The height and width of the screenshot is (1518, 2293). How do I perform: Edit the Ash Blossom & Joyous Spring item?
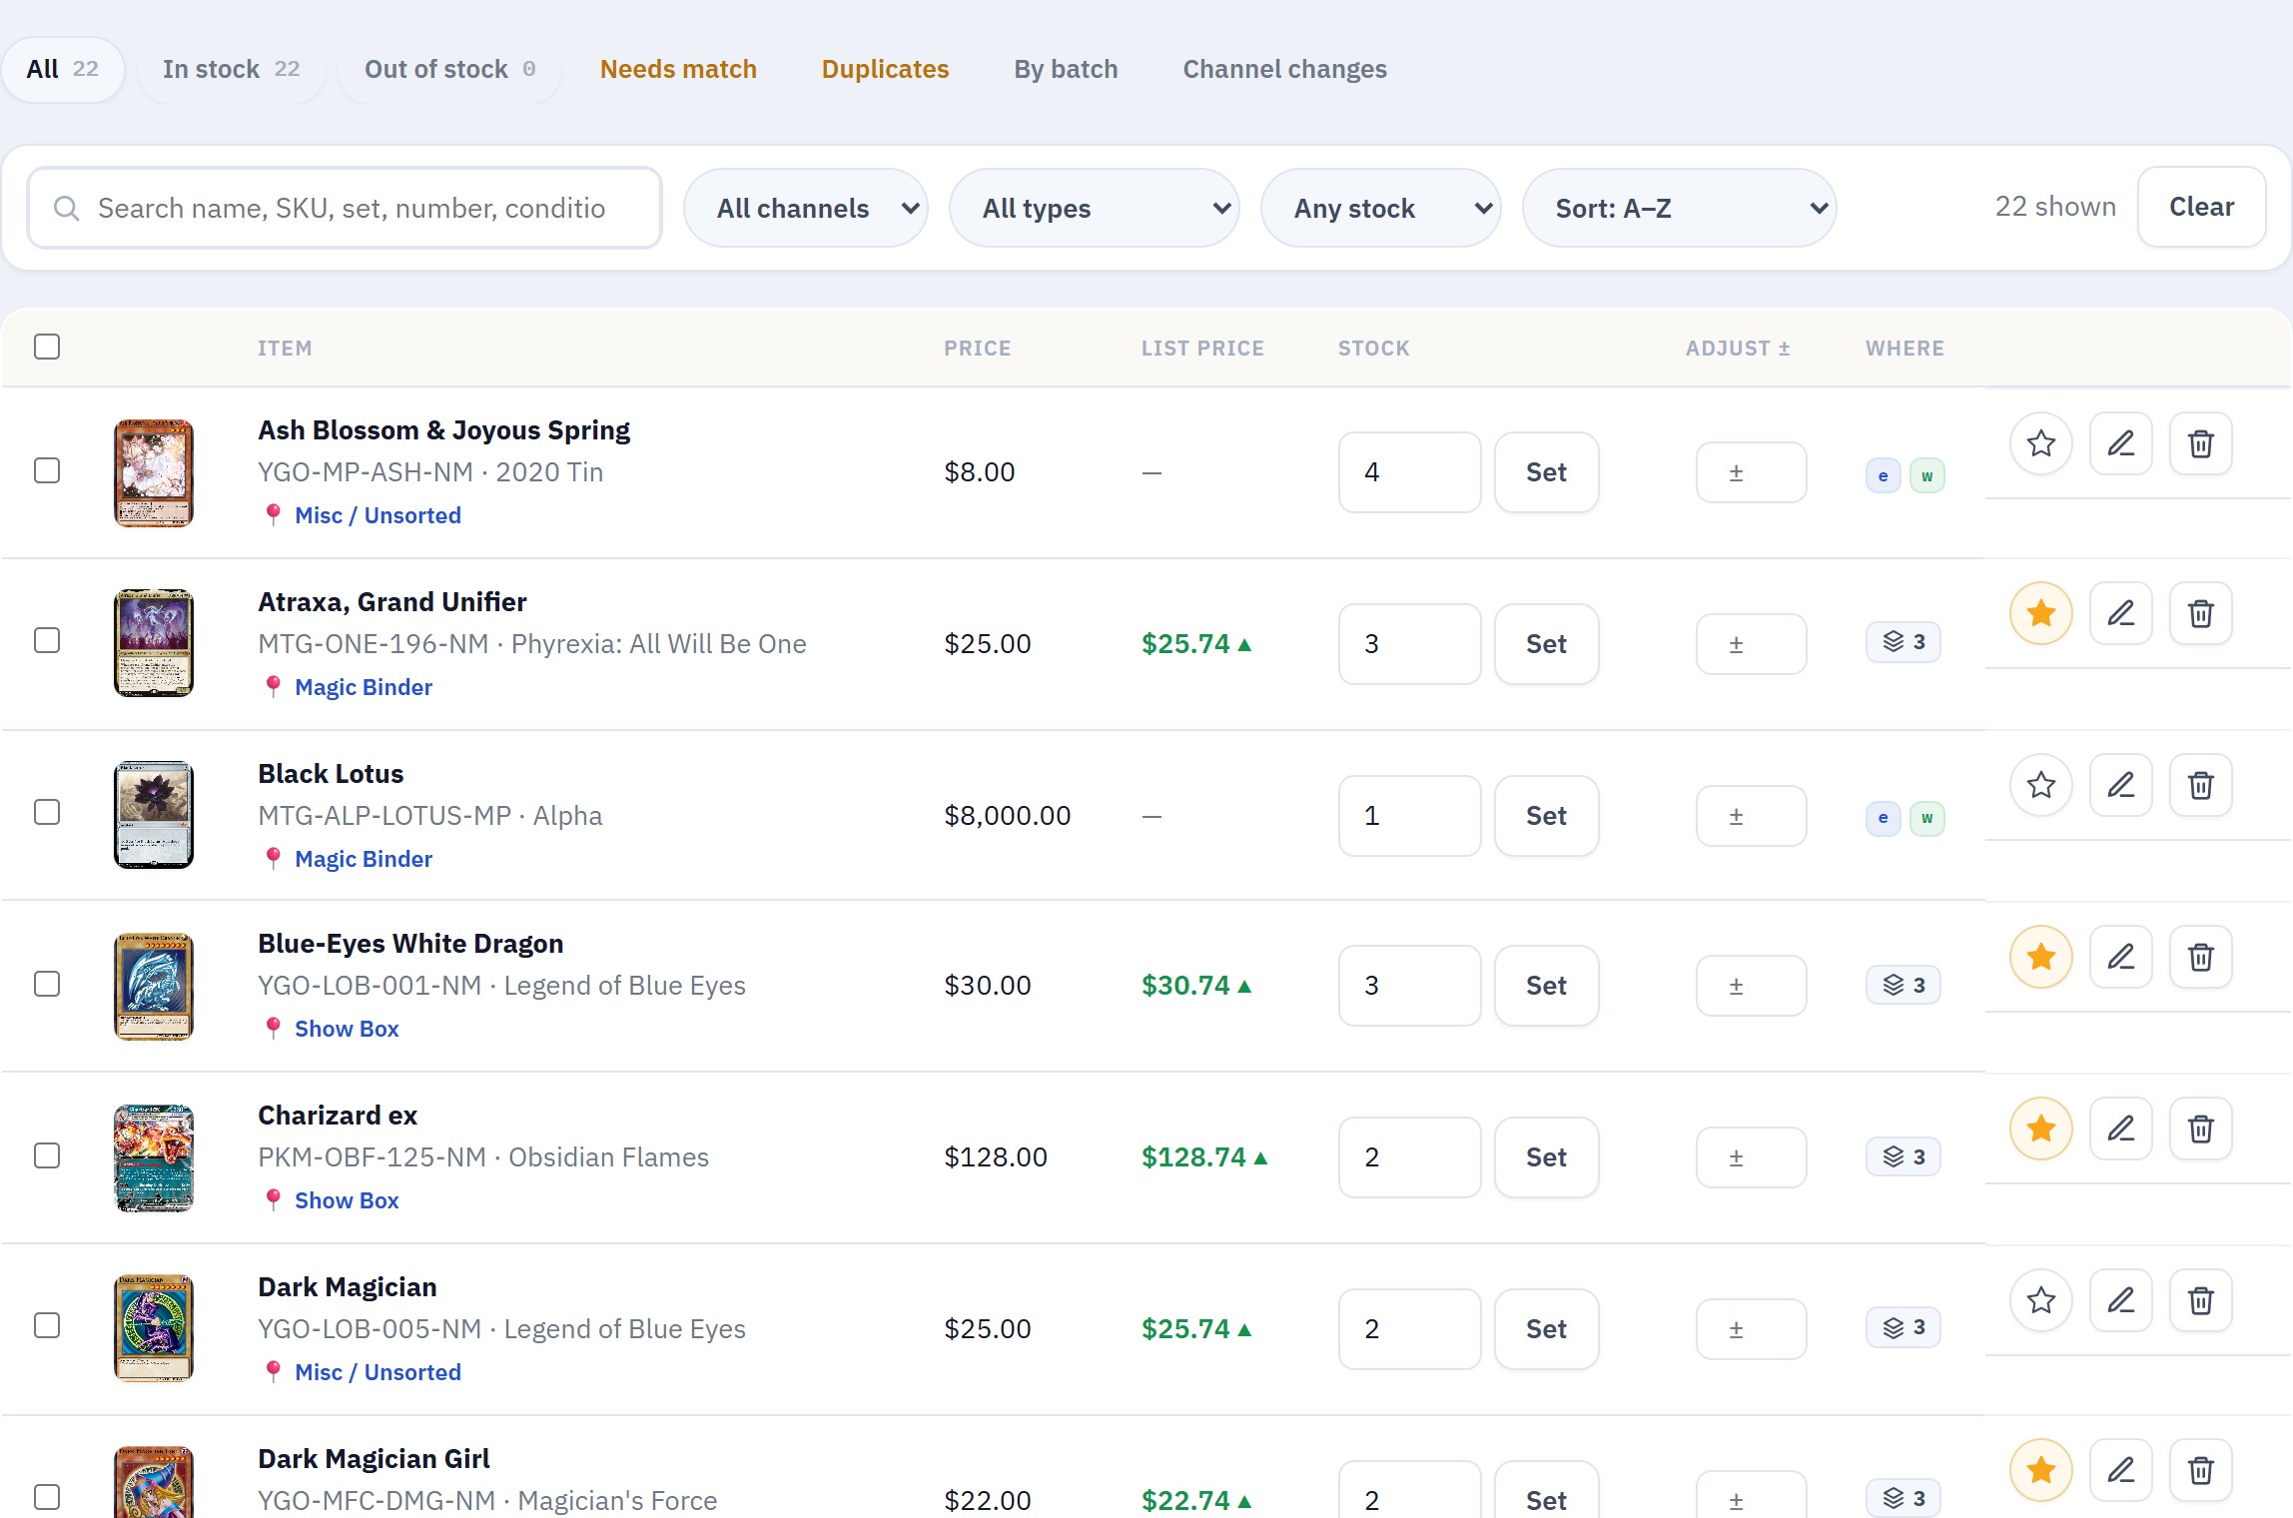(x=2121, y=443)
